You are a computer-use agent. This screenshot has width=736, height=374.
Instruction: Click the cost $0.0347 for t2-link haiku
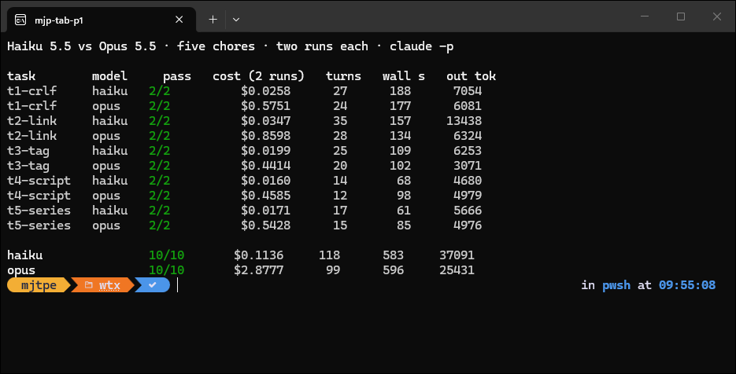pos(266,121)
